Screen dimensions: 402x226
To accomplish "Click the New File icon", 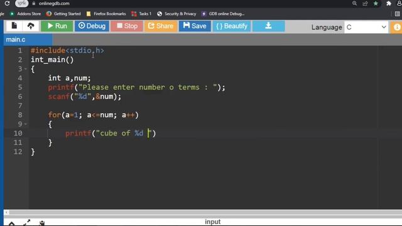I will pyautogui.click(x=14, y=26).
